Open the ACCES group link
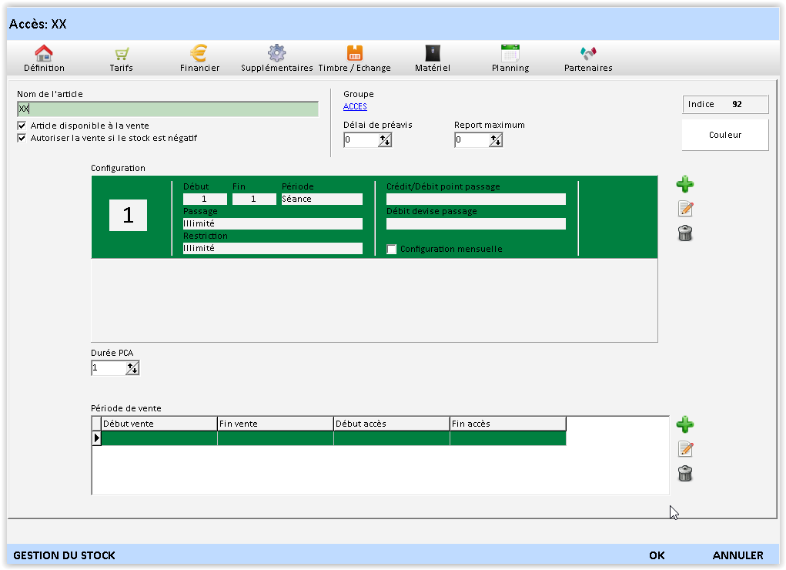786x570 pixels. point(355,107)
